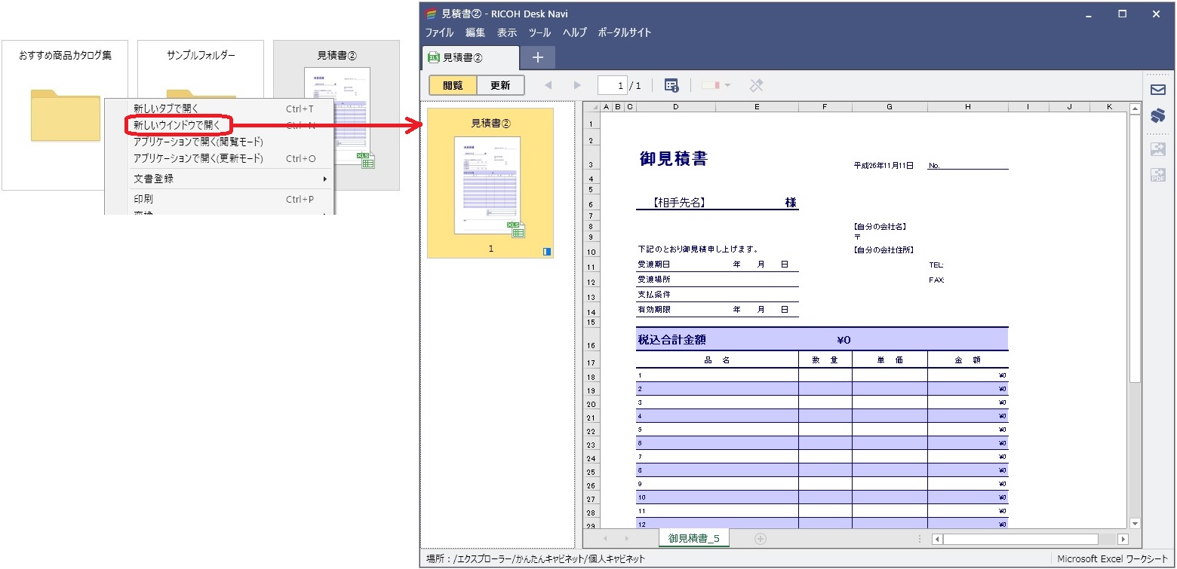Open the ツール menu
1177x569 pixels.
coord(539,32)
